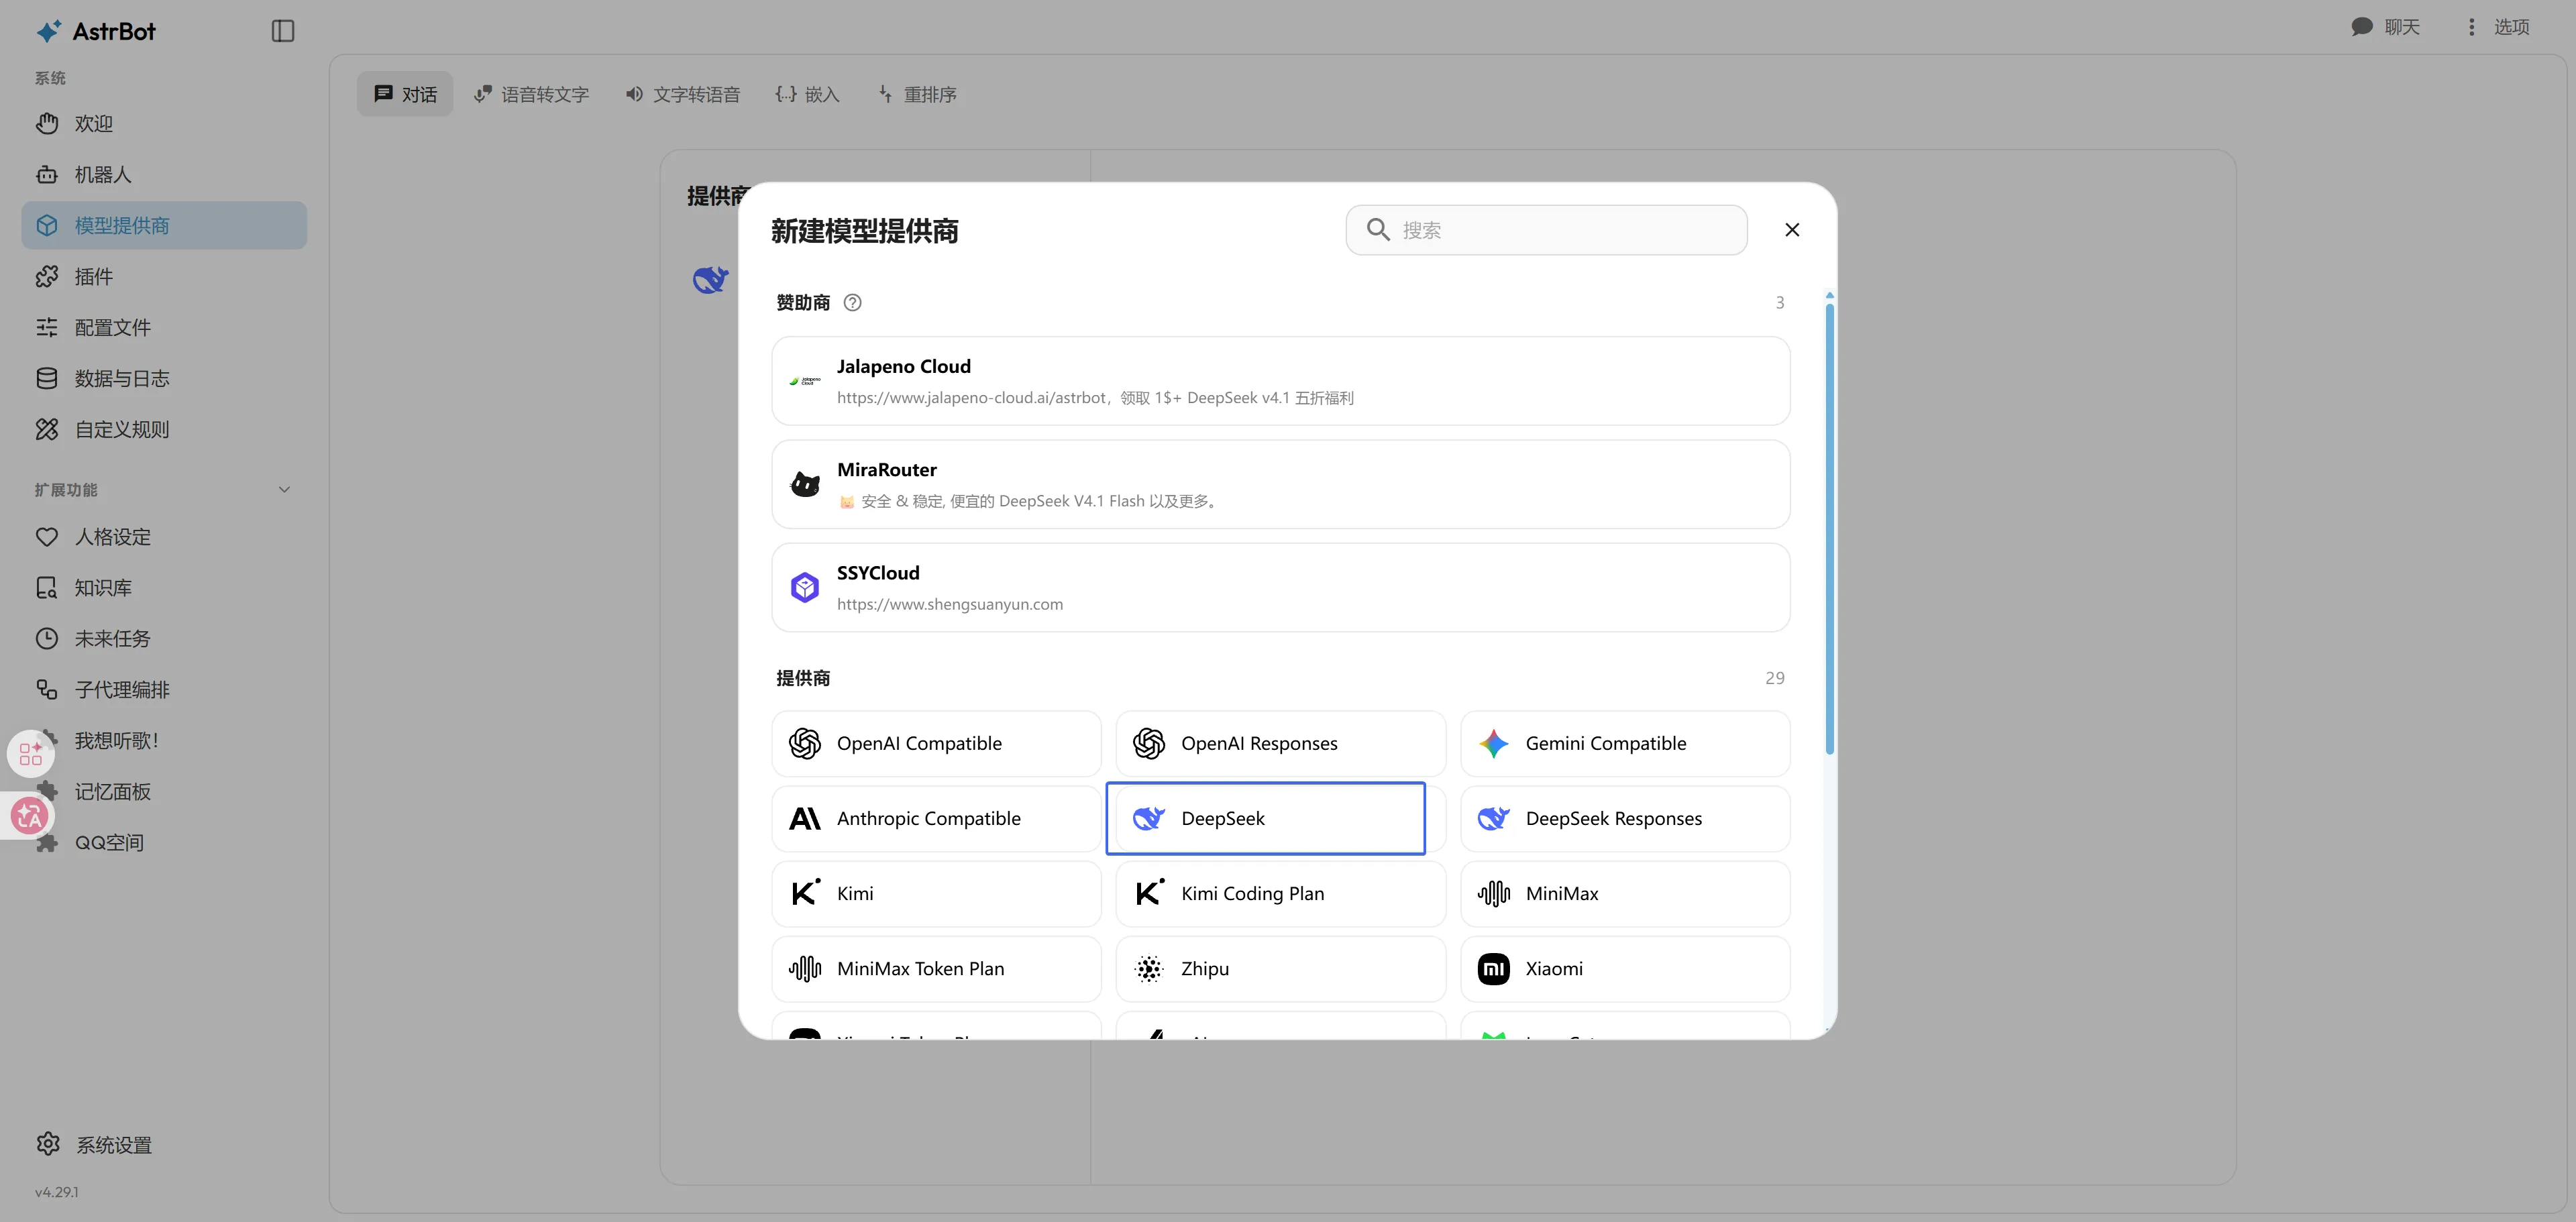Click the system settings gear icon

(48, 1144)
